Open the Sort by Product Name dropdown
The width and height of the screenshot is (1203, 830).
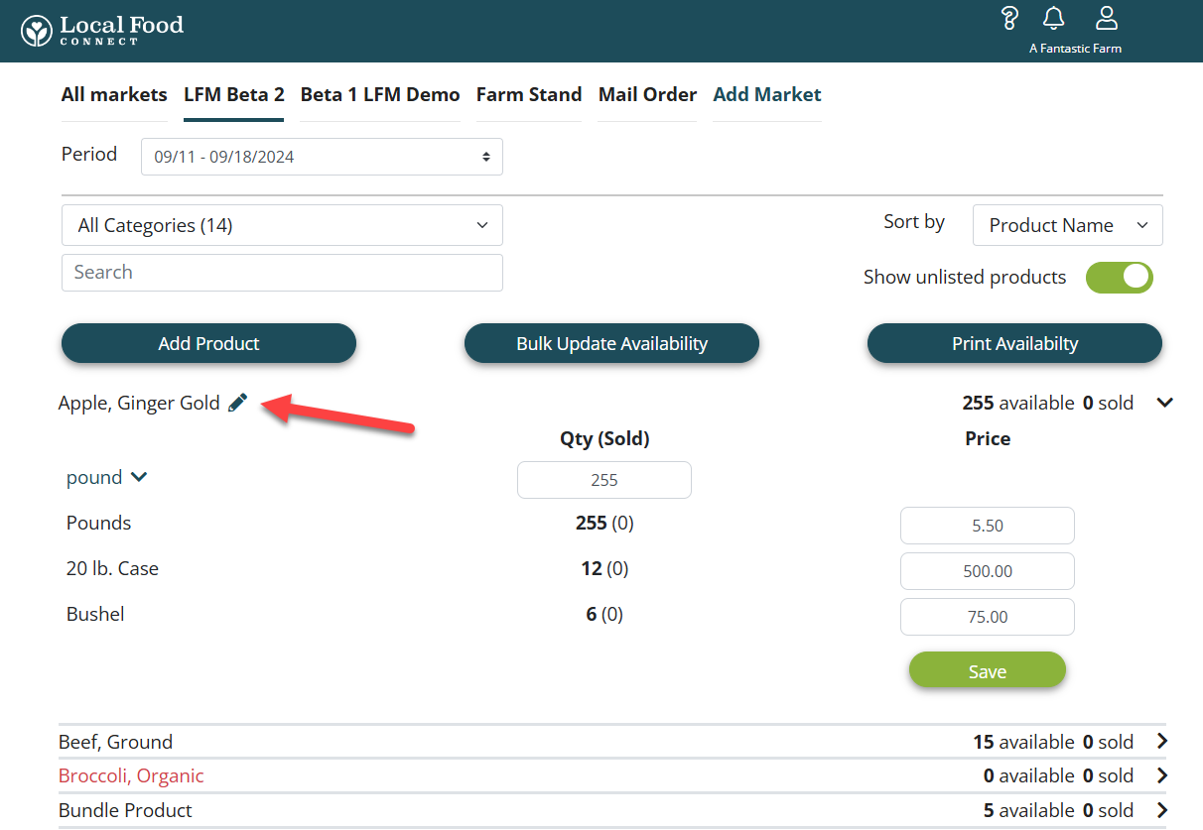point(1067,225)
